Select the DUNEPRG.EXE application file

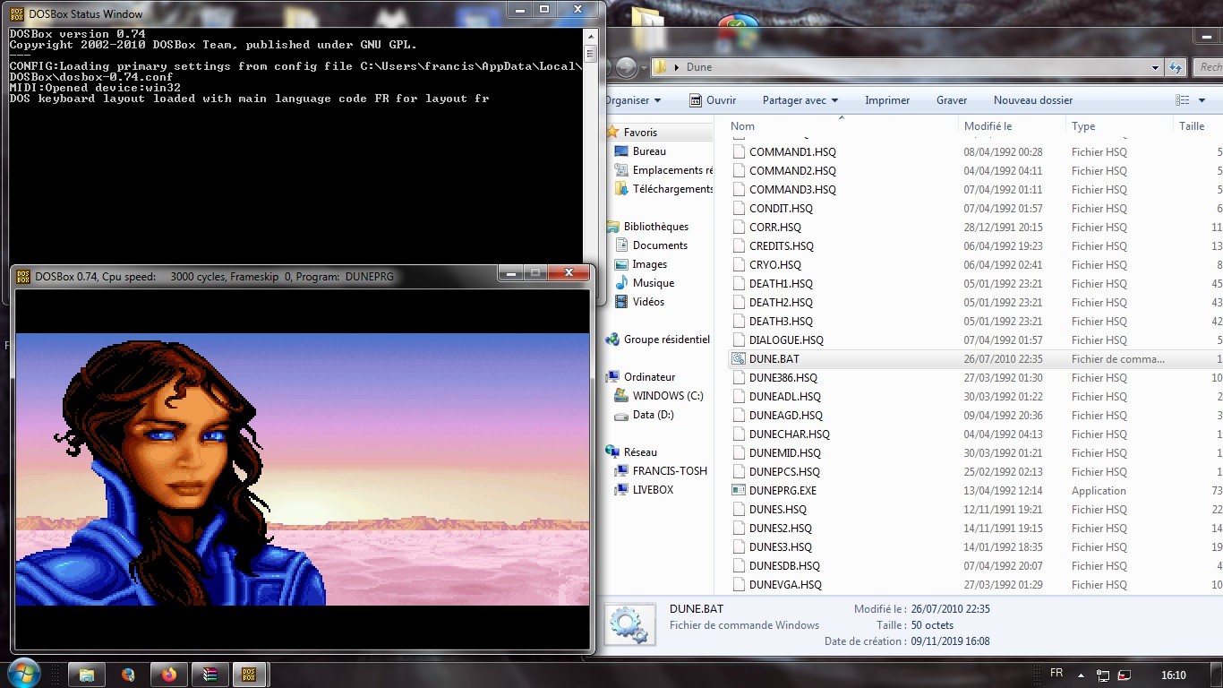[974, 490]
